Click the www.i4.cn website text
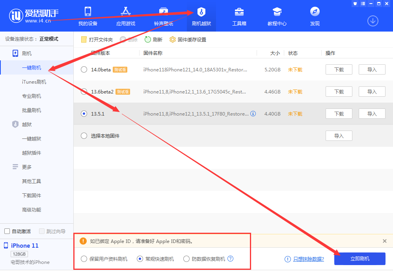393x271 pixels. coord(38,21)
